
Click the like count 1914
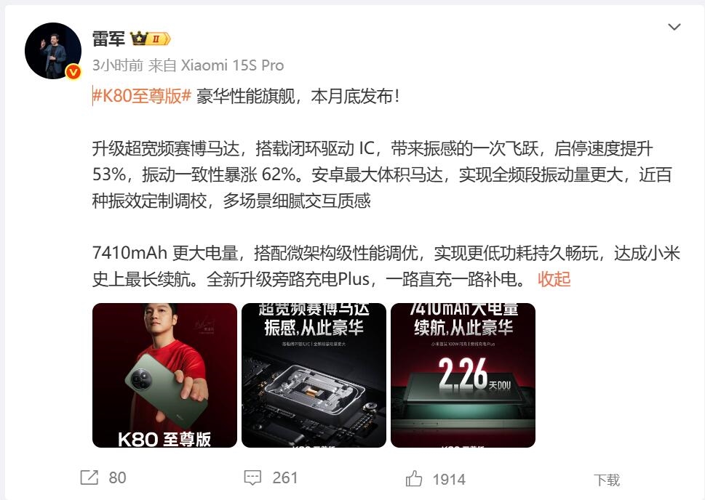[449, 480]
